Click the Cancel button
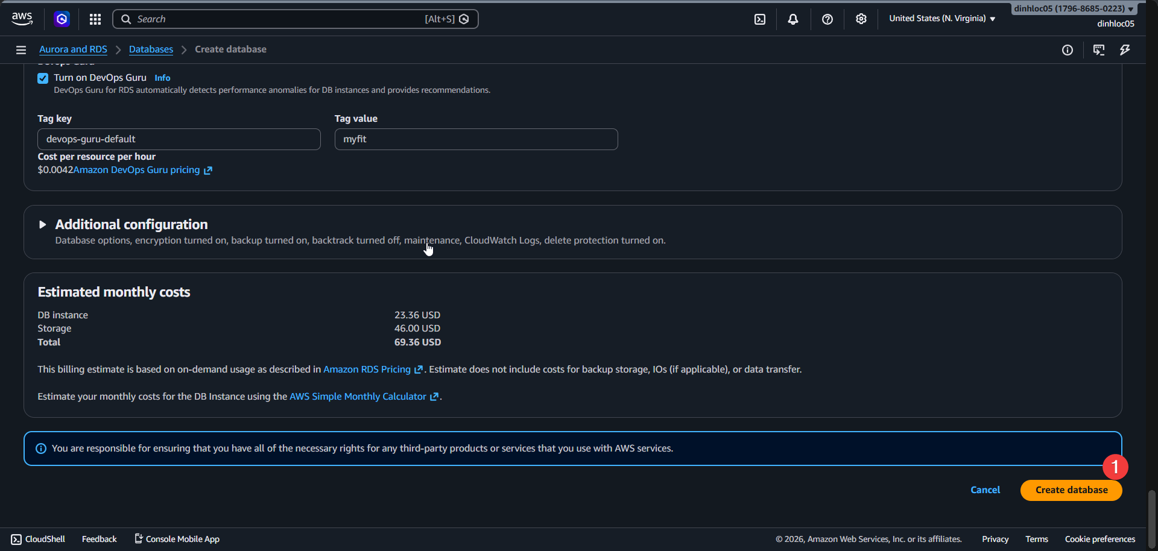 click(985, 490)
